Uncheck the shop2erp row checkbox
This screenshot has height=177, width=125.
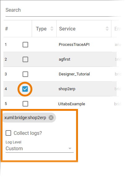point(25,89)
